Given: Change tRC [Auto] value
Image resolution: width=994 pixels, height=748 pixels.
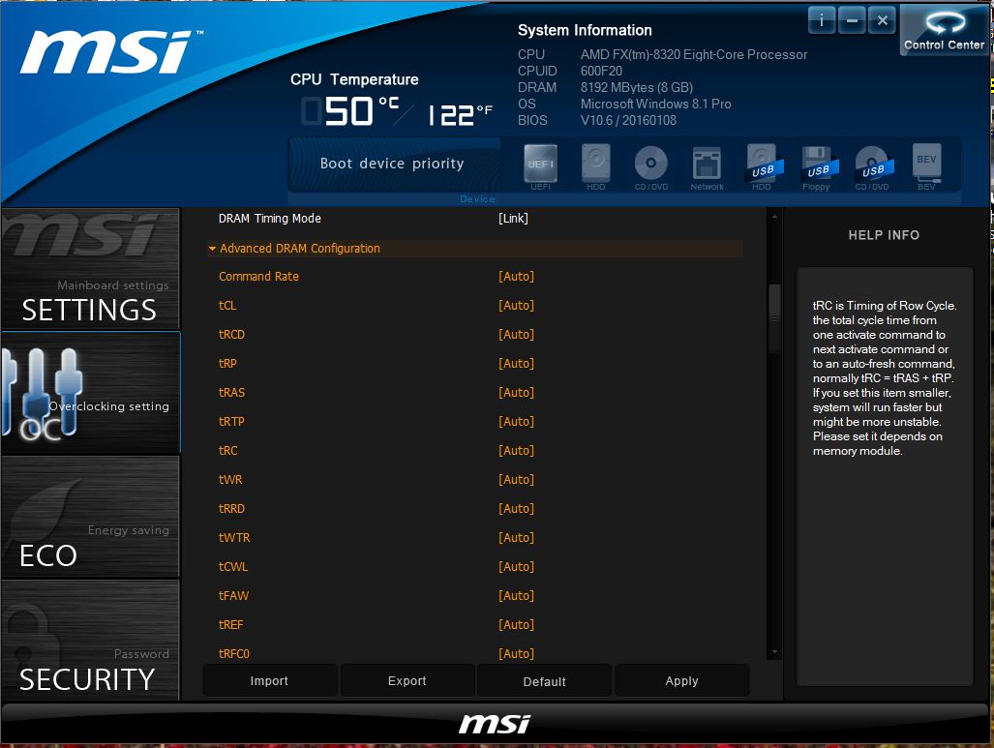Looking at the screenshot, I should [x=516, y=451].
